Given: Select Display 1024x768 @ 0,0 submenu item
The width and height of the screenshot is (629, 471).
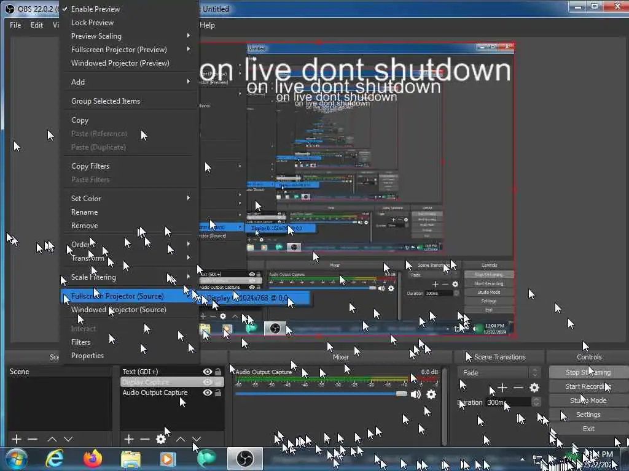Looking at the screenshot, I should [254, 299].
